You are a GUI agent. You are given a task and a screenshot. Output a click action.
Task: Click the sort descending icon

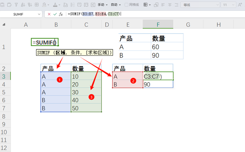tap(30, 5)
